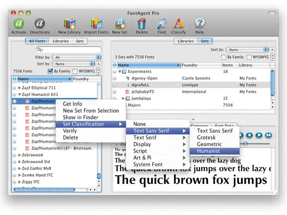Toggle the left By Family checkbox
Screen dimensions: 287x215
click(x=50, y=71)
